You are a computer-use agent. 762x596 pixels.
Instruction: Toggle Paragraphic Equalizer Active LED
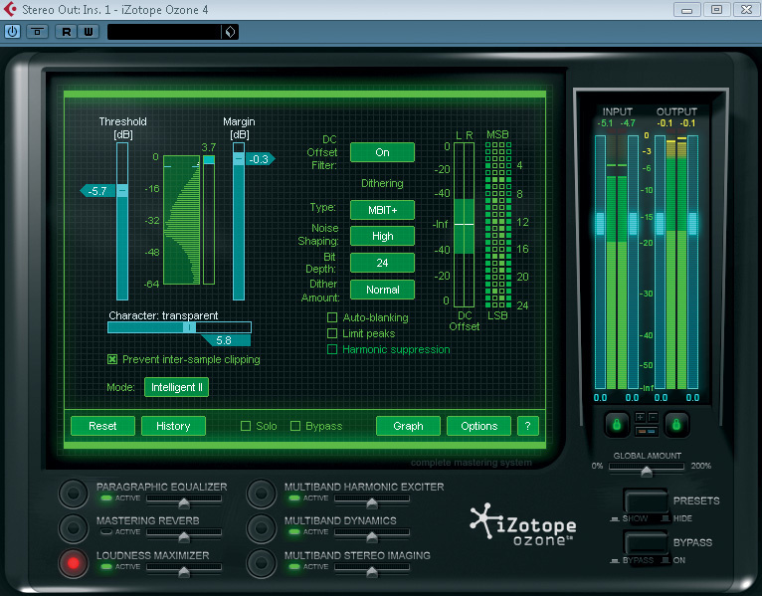point(105,498)
